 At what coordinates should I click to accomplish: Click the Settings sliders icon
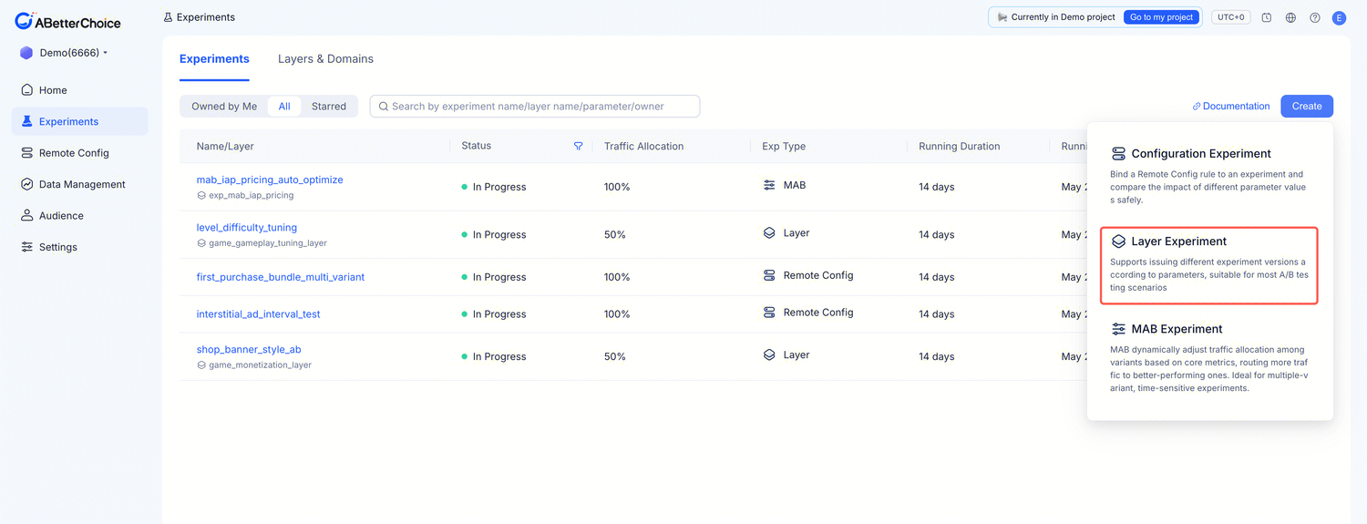(27, 247)
